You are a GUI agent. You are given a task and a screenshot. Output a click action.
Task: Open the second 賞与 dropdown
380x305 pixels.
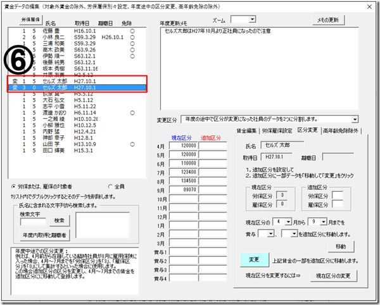294,234
